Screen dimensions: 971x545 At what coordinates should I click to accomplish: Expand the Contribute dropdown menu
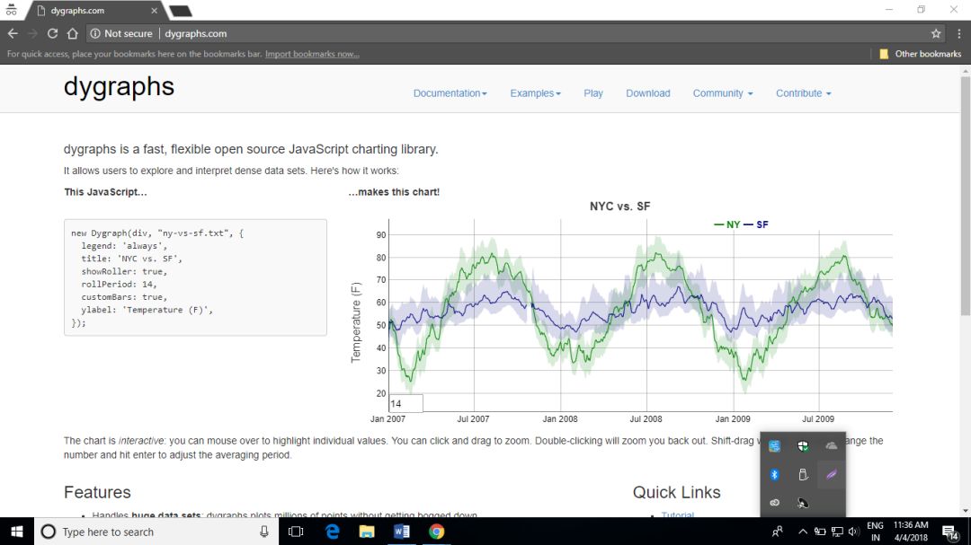pyautogui.click(x=803, y=93)
